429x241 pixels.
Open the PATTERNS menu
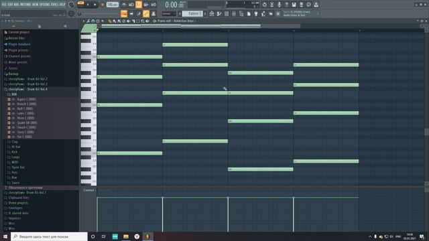pyautogui.click(x=25, y=5)
